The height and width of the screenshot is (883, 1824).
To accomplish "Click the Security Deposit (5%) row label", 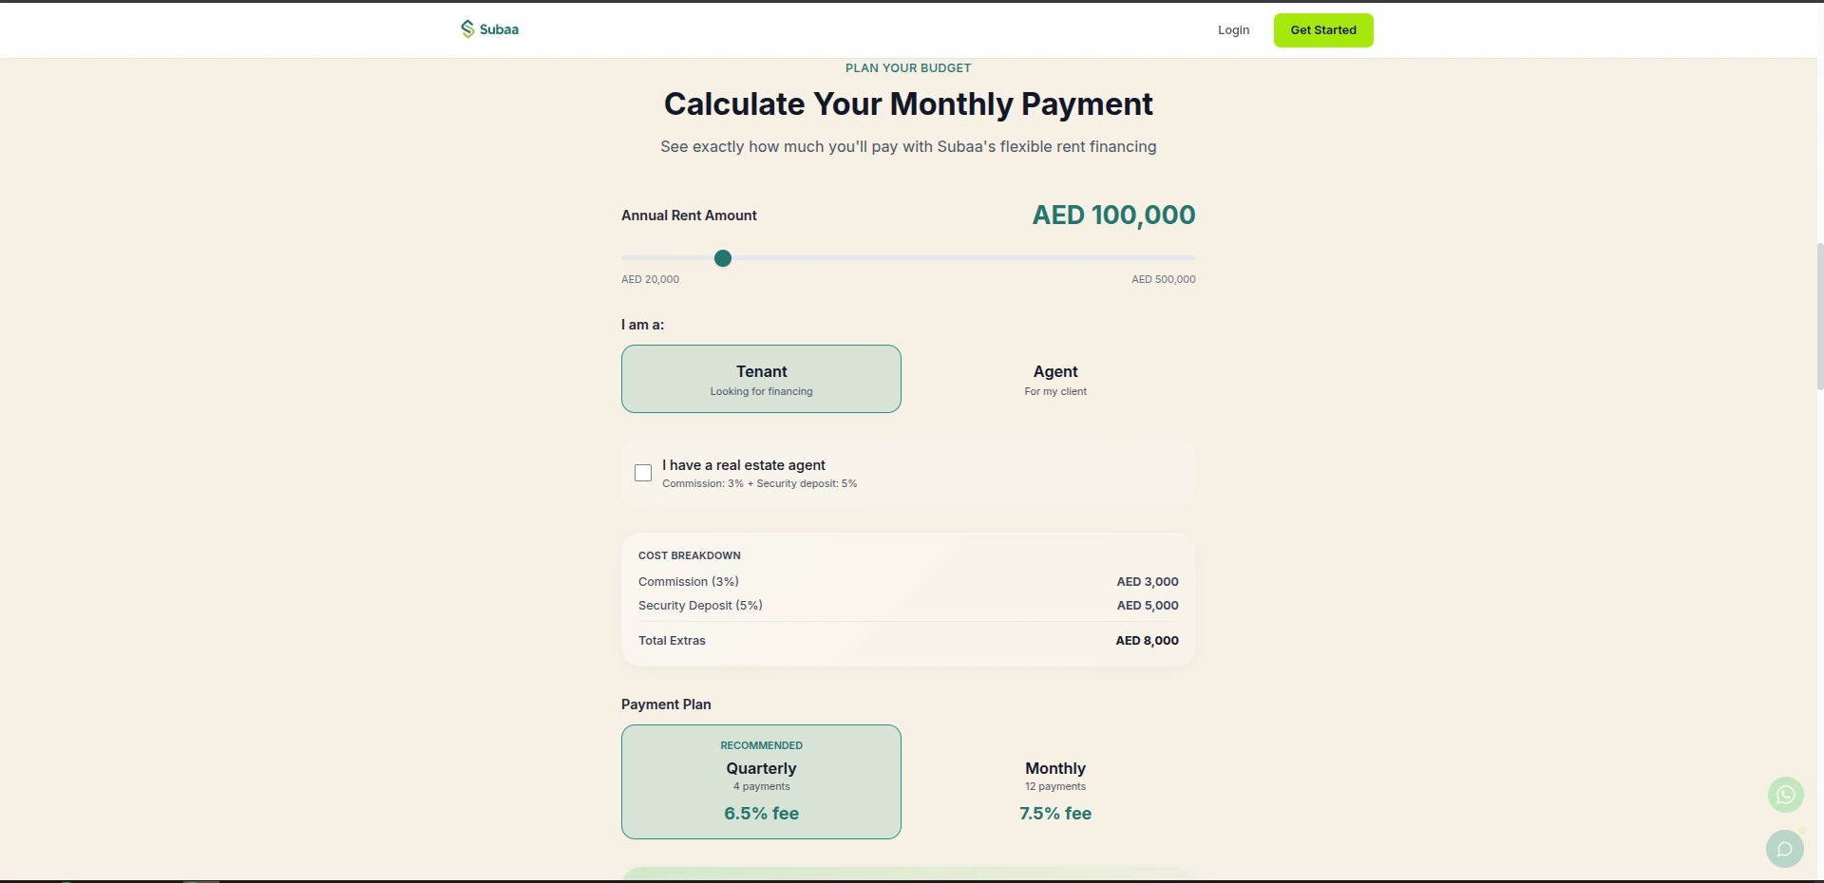I will click(700, 606).
